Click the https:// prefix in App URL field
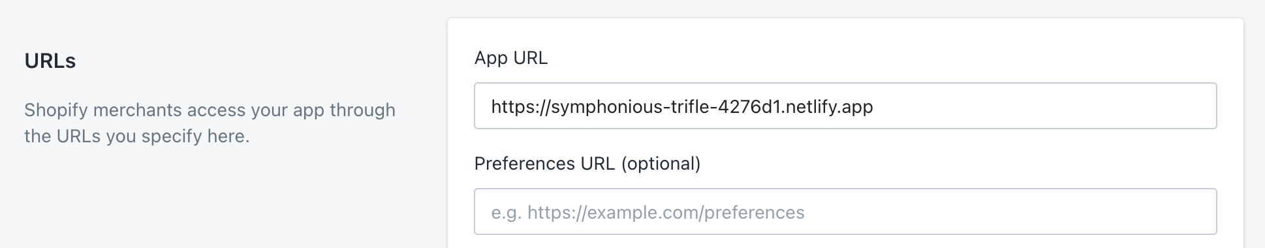The image size is (1265, 248). [x=521, y=106]
